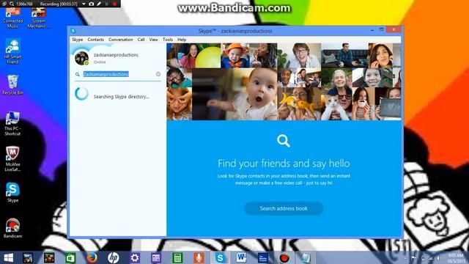Screen dimensions: 469x264
Task: Open the HP taskbar icon
Action: [x=113, y=257]
